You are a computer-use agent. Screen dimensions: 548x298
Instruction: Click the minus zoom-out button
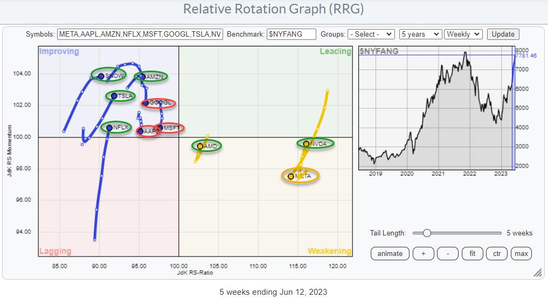click(x=448, y=253)
